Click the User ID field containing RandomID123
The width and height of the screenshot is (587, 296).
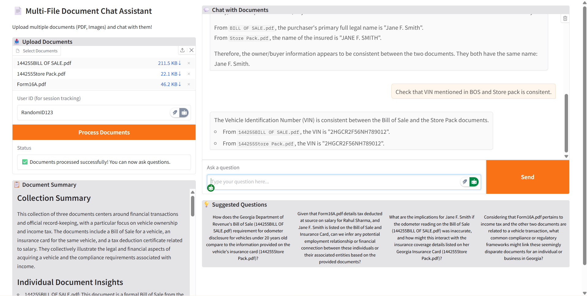[x=104, y=113]
